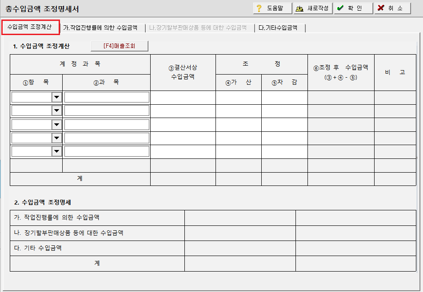Cancel with the 취 소 button
423x292 pixels.
tap(392, 8)
